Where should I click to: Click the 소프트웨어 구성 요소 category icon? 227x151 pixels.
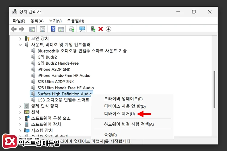click(x=27, y=118)
